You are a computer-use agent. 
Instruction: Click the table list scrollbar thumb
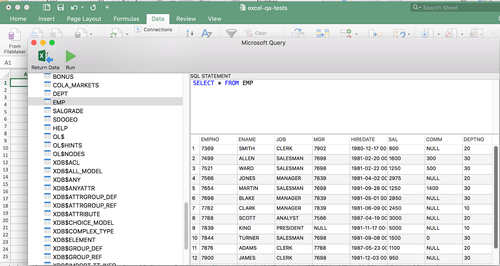pyautogui.click(x=186, y=226)
